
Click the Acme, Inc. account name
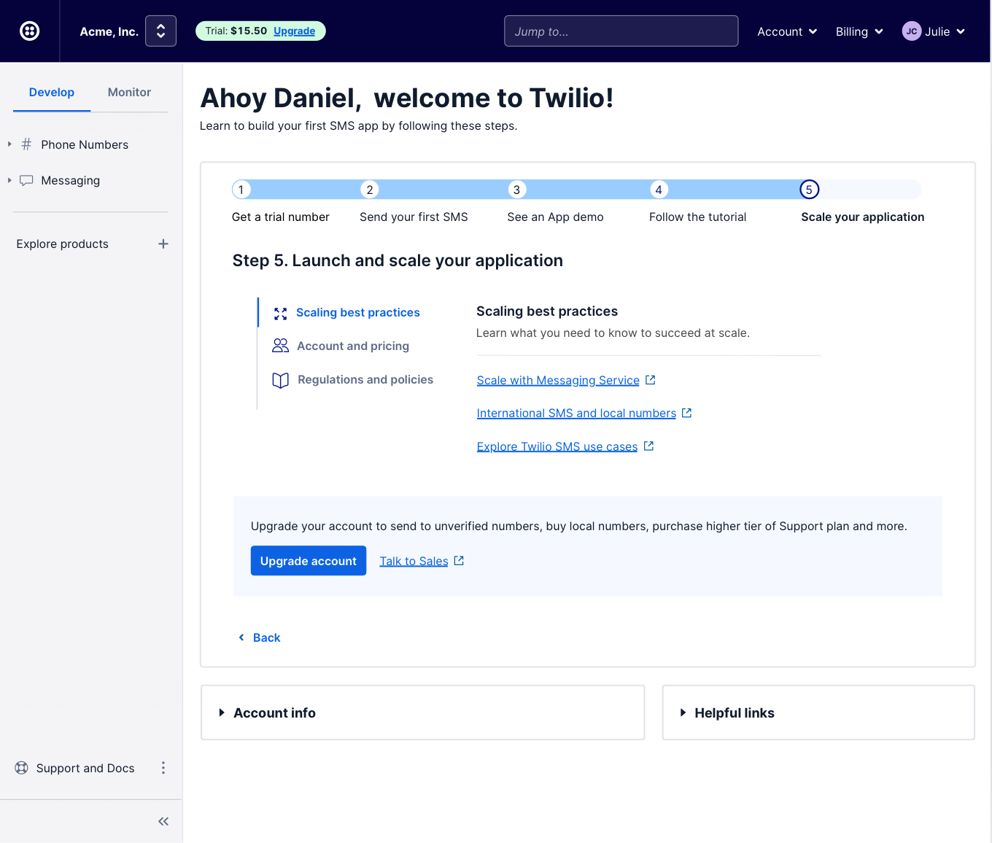pos(109,31)
